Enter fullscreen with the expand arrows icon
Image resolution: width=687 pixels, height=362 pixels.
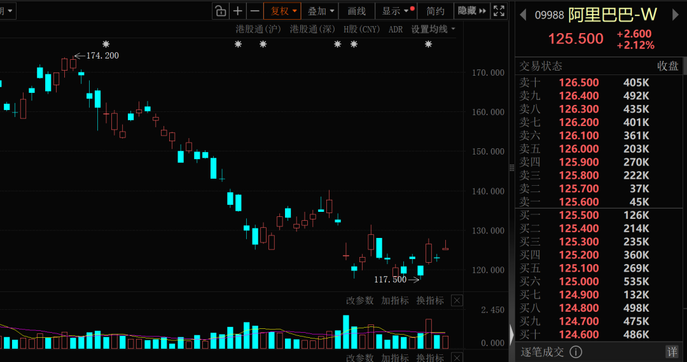(x=499, y=11)
